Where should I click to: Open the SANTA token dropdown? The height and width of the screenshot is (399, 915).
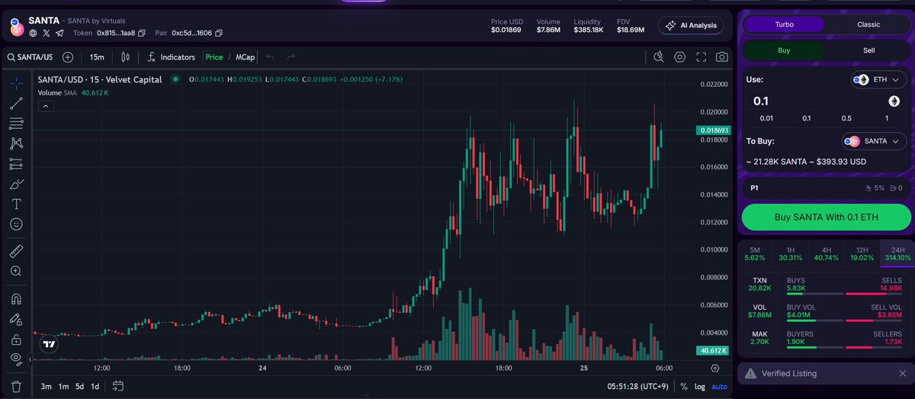coord(873,141)
